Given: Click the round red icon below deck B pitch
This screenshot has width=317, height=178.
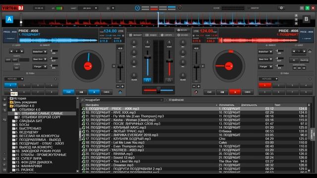Looking at the screenshot, I should point(196,92).
